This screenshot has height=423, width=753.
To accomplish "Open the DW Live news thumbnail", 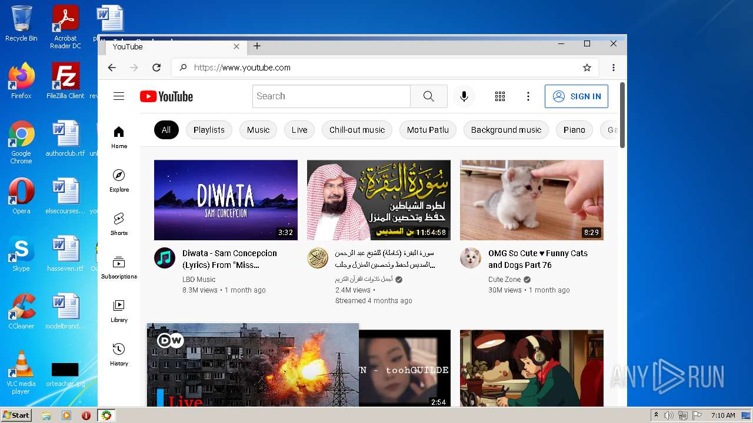I will [x=253, y=365].
